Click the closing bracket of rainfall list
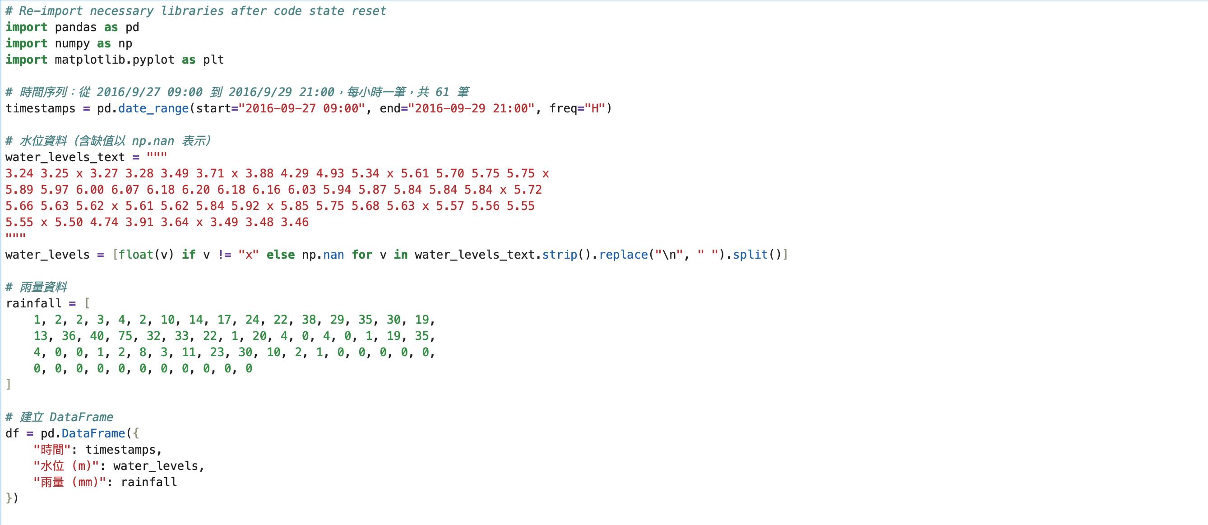Image resolution: width=1208 pixels, height=525 pixels. (9, 385)
